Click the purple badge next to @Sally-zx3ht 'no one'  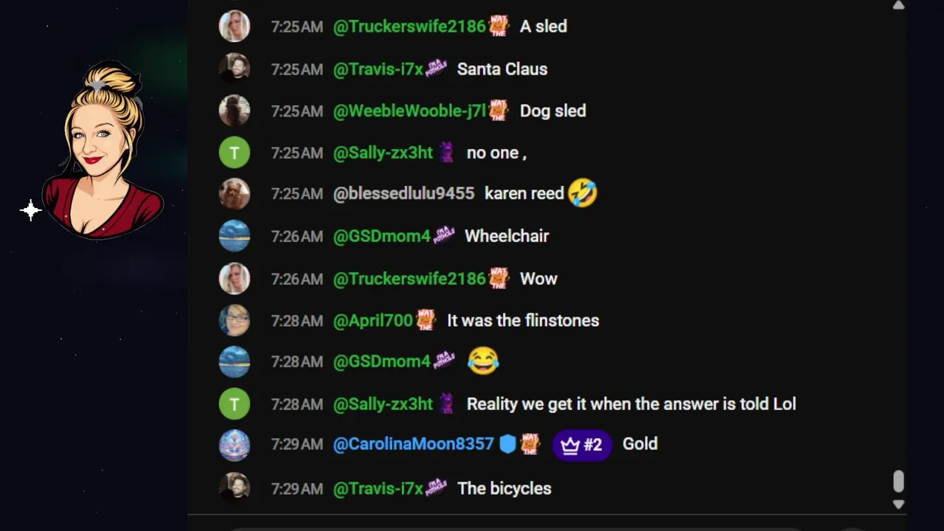(446, 153)
